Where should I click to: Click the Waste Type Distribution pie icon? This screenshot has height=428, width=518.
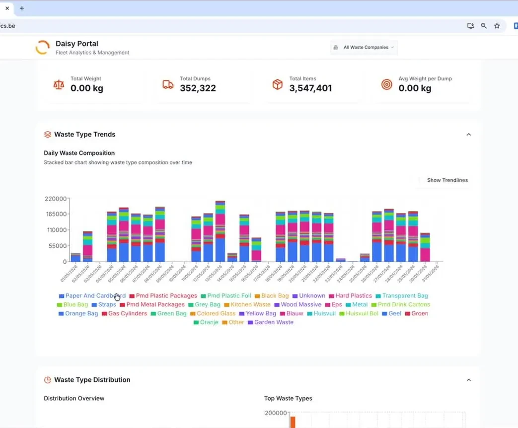[48, 380]
